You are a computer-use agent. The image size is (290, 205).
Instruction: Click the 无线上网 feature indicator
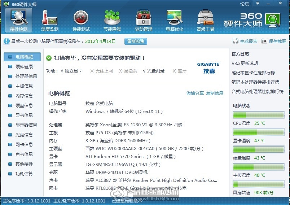(x=102, y=71)
